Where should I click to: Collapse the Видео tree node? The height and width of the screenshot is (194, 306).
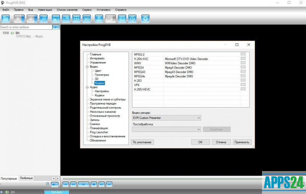[86, 67]
